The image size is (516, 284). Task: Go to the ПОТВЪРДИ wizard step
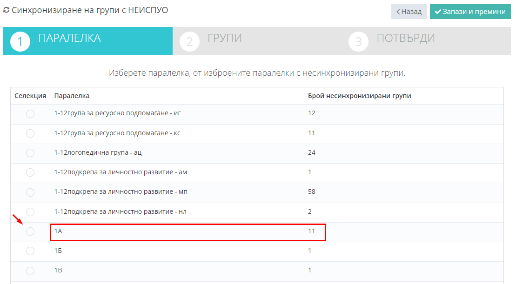tap(405, 38)
